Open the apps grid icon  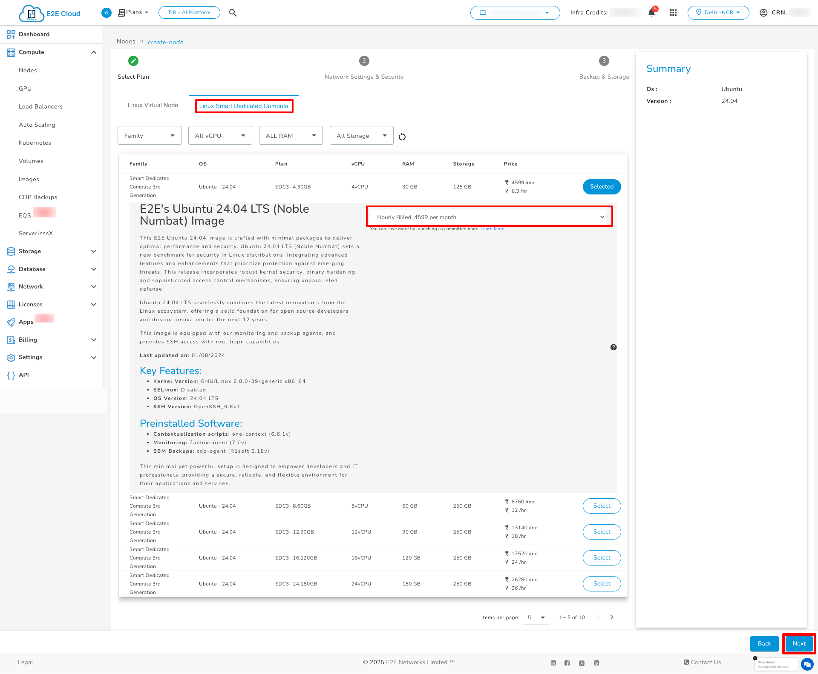(673, 13)
